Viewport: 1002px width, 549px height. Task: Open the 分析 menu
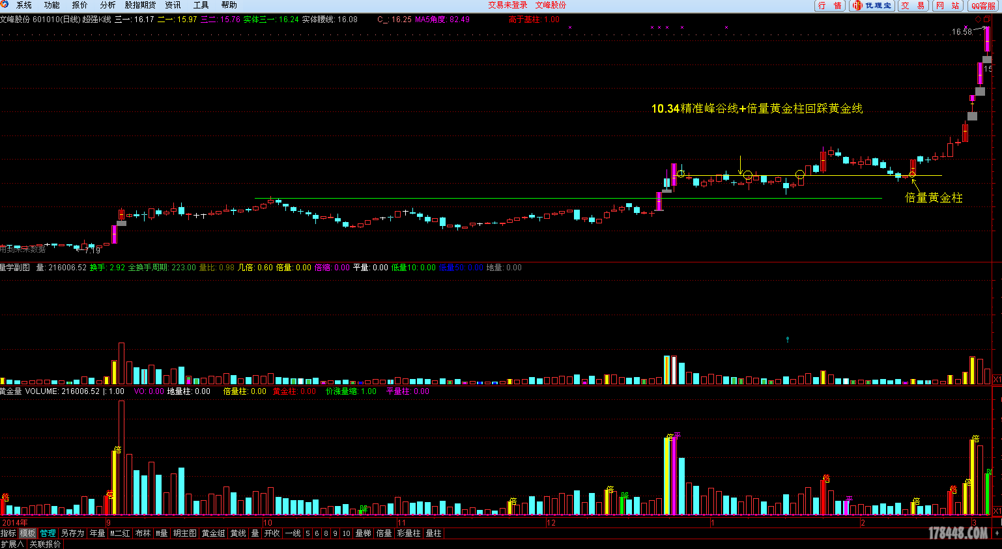click(108, 5)
